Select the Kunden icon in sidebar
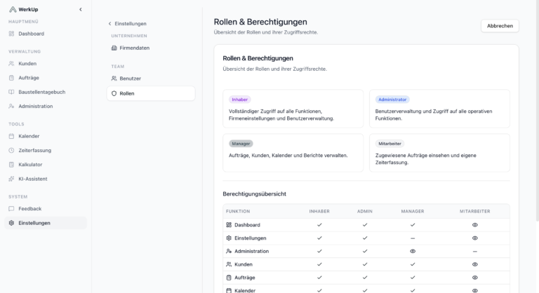The image size is (539, 293). coord(11,63)
